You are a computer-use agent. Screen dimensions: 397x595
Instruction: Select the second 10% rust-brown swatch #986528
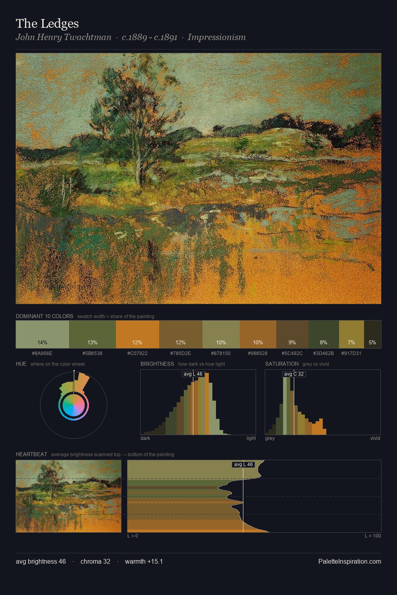pyautogui.click(x=258, y=334)
